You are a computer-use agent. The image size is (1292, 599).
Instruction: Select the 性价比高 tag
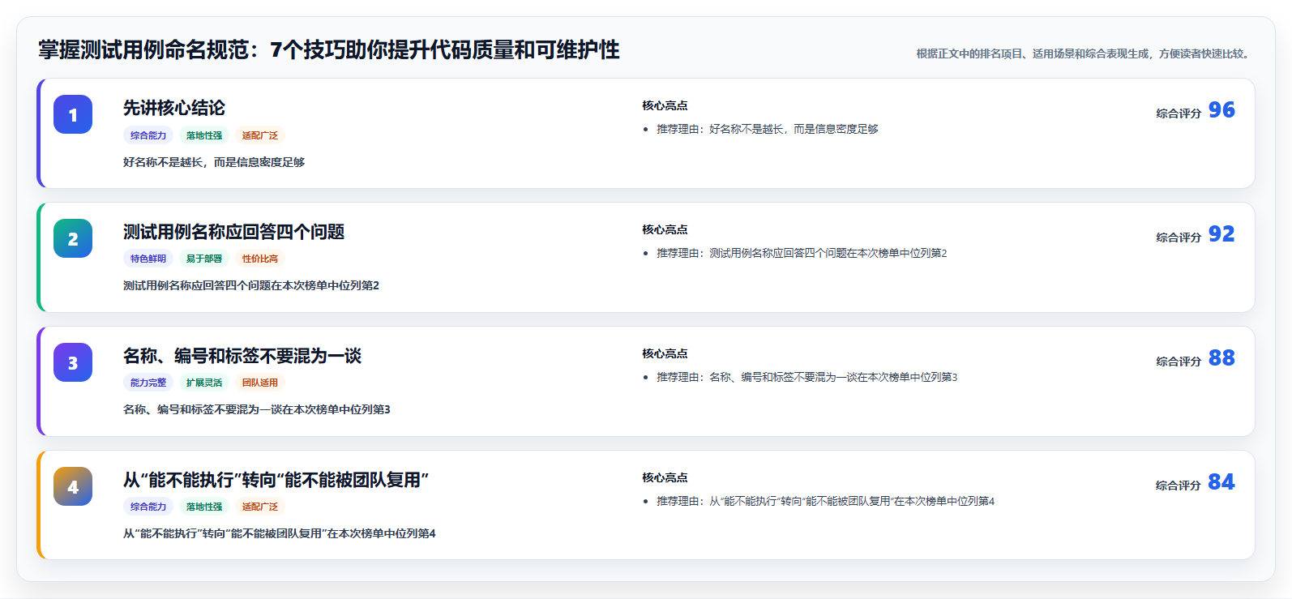(260, 259)
